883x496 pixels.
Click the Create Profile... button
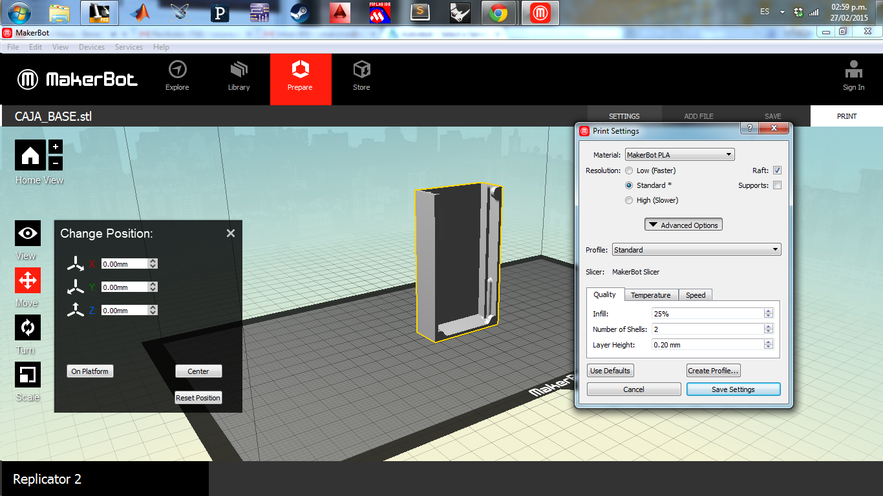(x=714, y=371)
